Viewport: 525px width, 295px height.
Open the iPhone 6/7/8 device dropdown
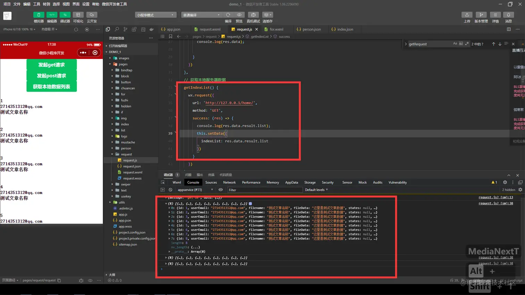19,29
